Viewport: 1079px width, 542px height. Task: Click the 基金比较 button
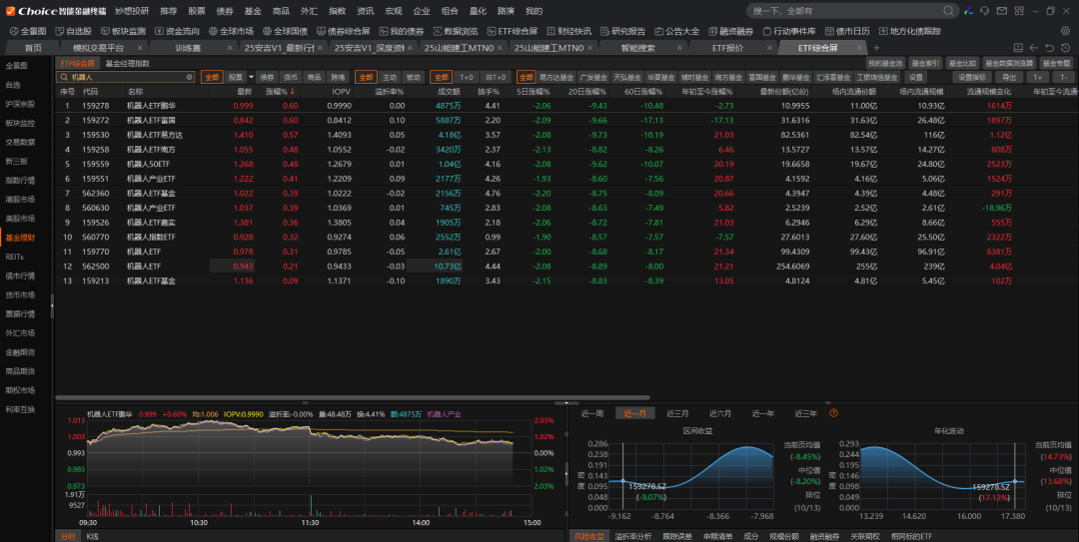point(961,63)
